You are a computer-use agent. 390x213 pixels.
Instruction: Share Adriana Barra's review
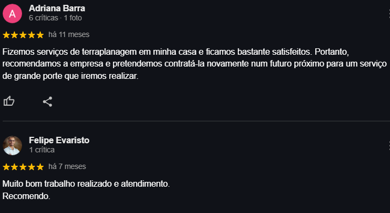[x=47, y=101]
